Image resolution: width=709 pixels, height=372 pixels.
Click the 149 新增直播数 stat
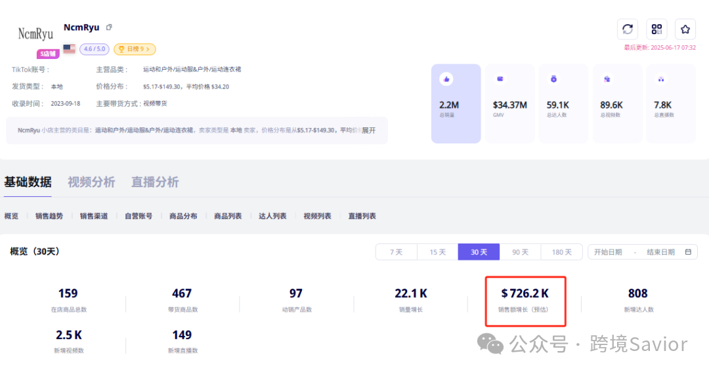[183, 341]
